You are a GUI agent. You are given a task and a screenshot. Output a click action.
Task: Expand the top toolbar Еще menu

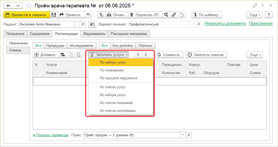[255, 15]
